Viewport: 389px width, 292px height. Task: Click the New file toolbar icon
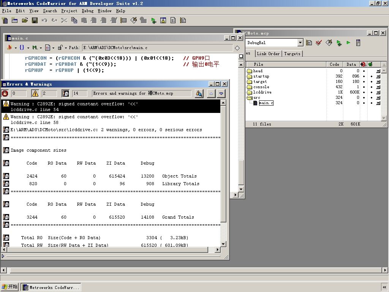point(5,21)
